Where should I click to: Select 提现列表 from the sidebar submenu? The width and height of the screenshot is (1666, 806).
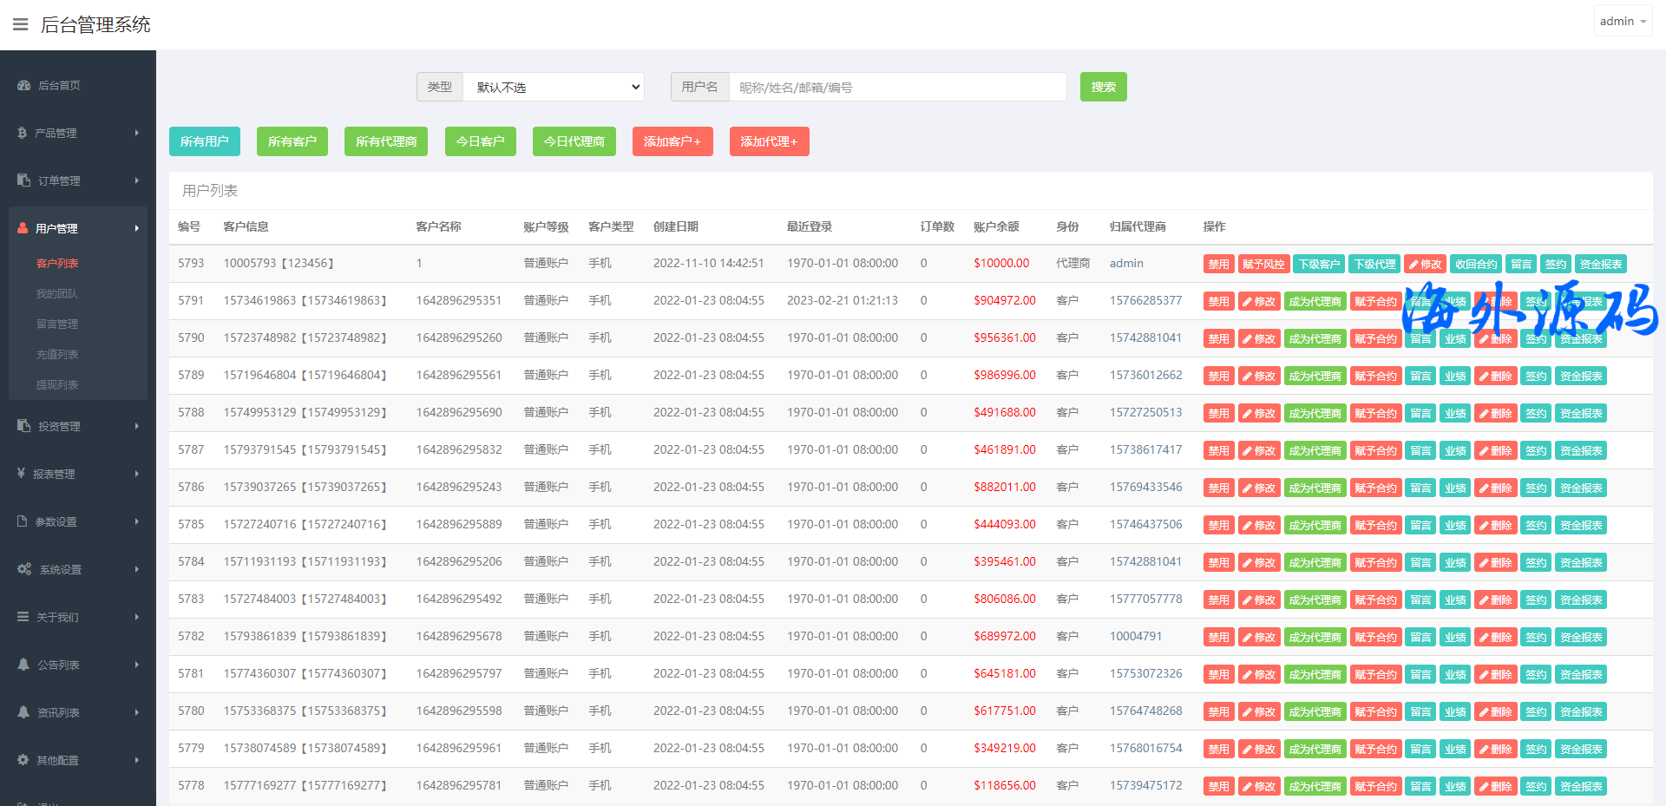(57, 384)
